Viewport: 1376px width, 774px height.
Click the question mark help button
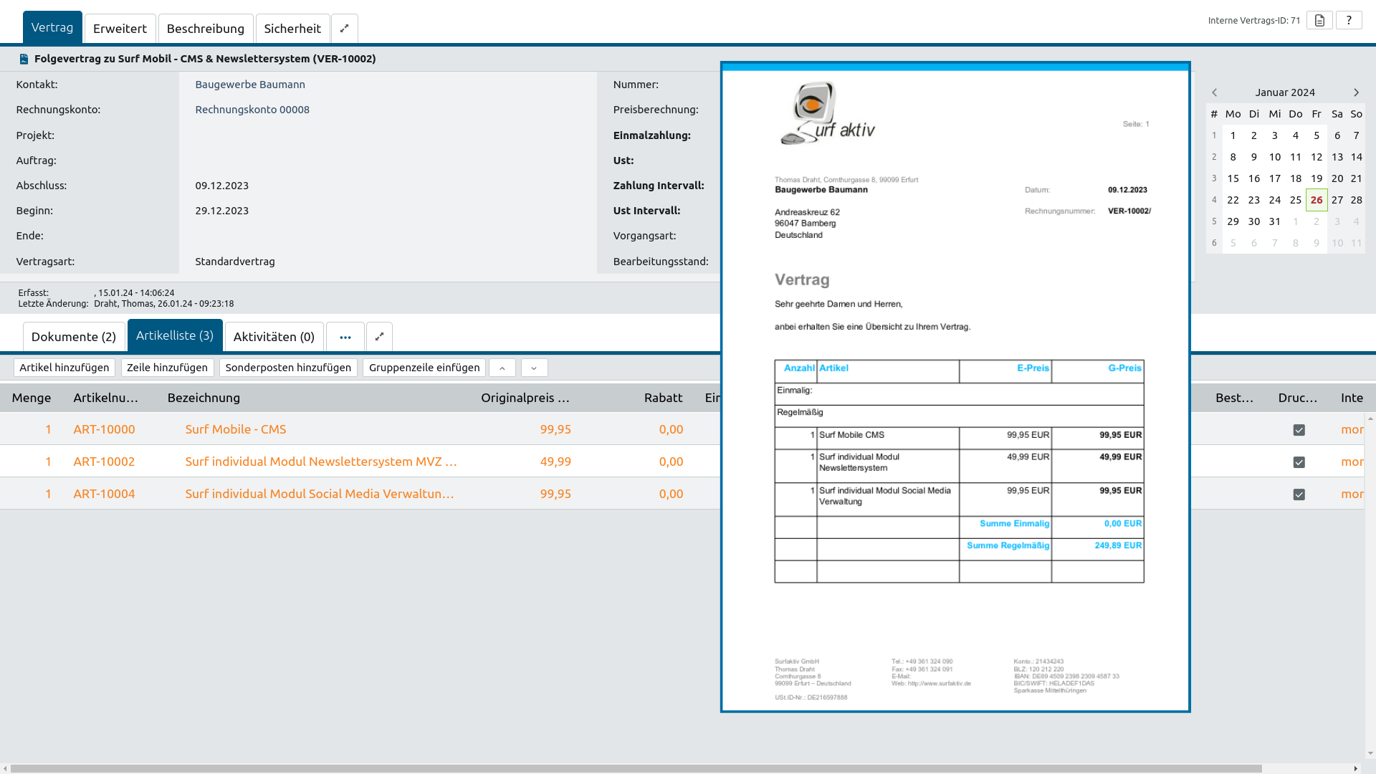[x=1349, y=20]
